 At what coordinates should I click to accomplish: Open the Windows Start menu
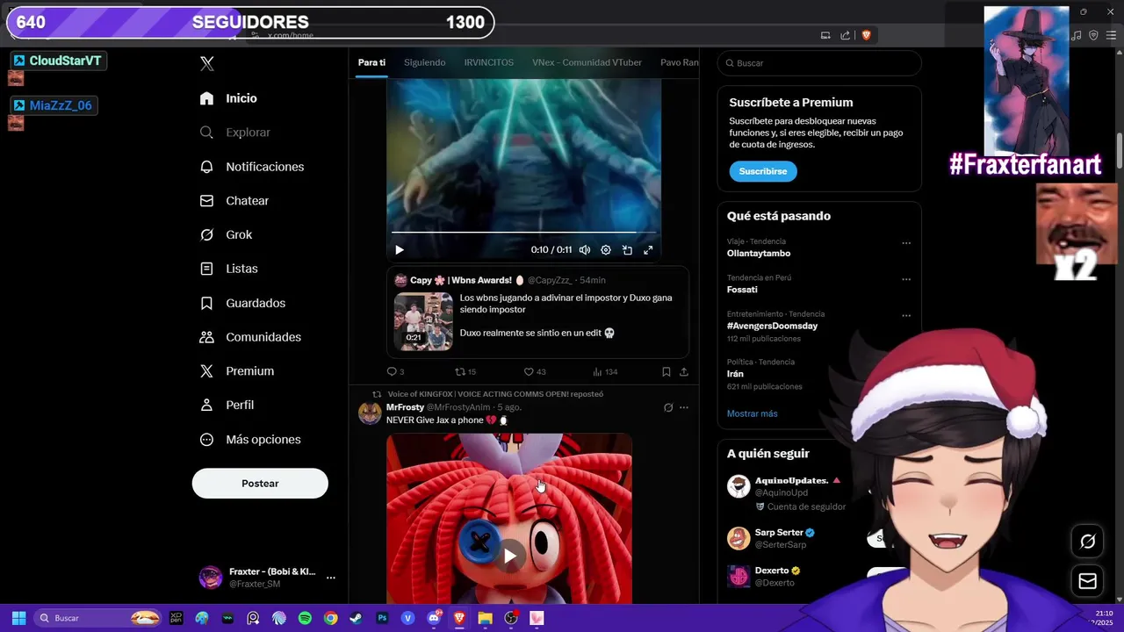tap(18, 618)
